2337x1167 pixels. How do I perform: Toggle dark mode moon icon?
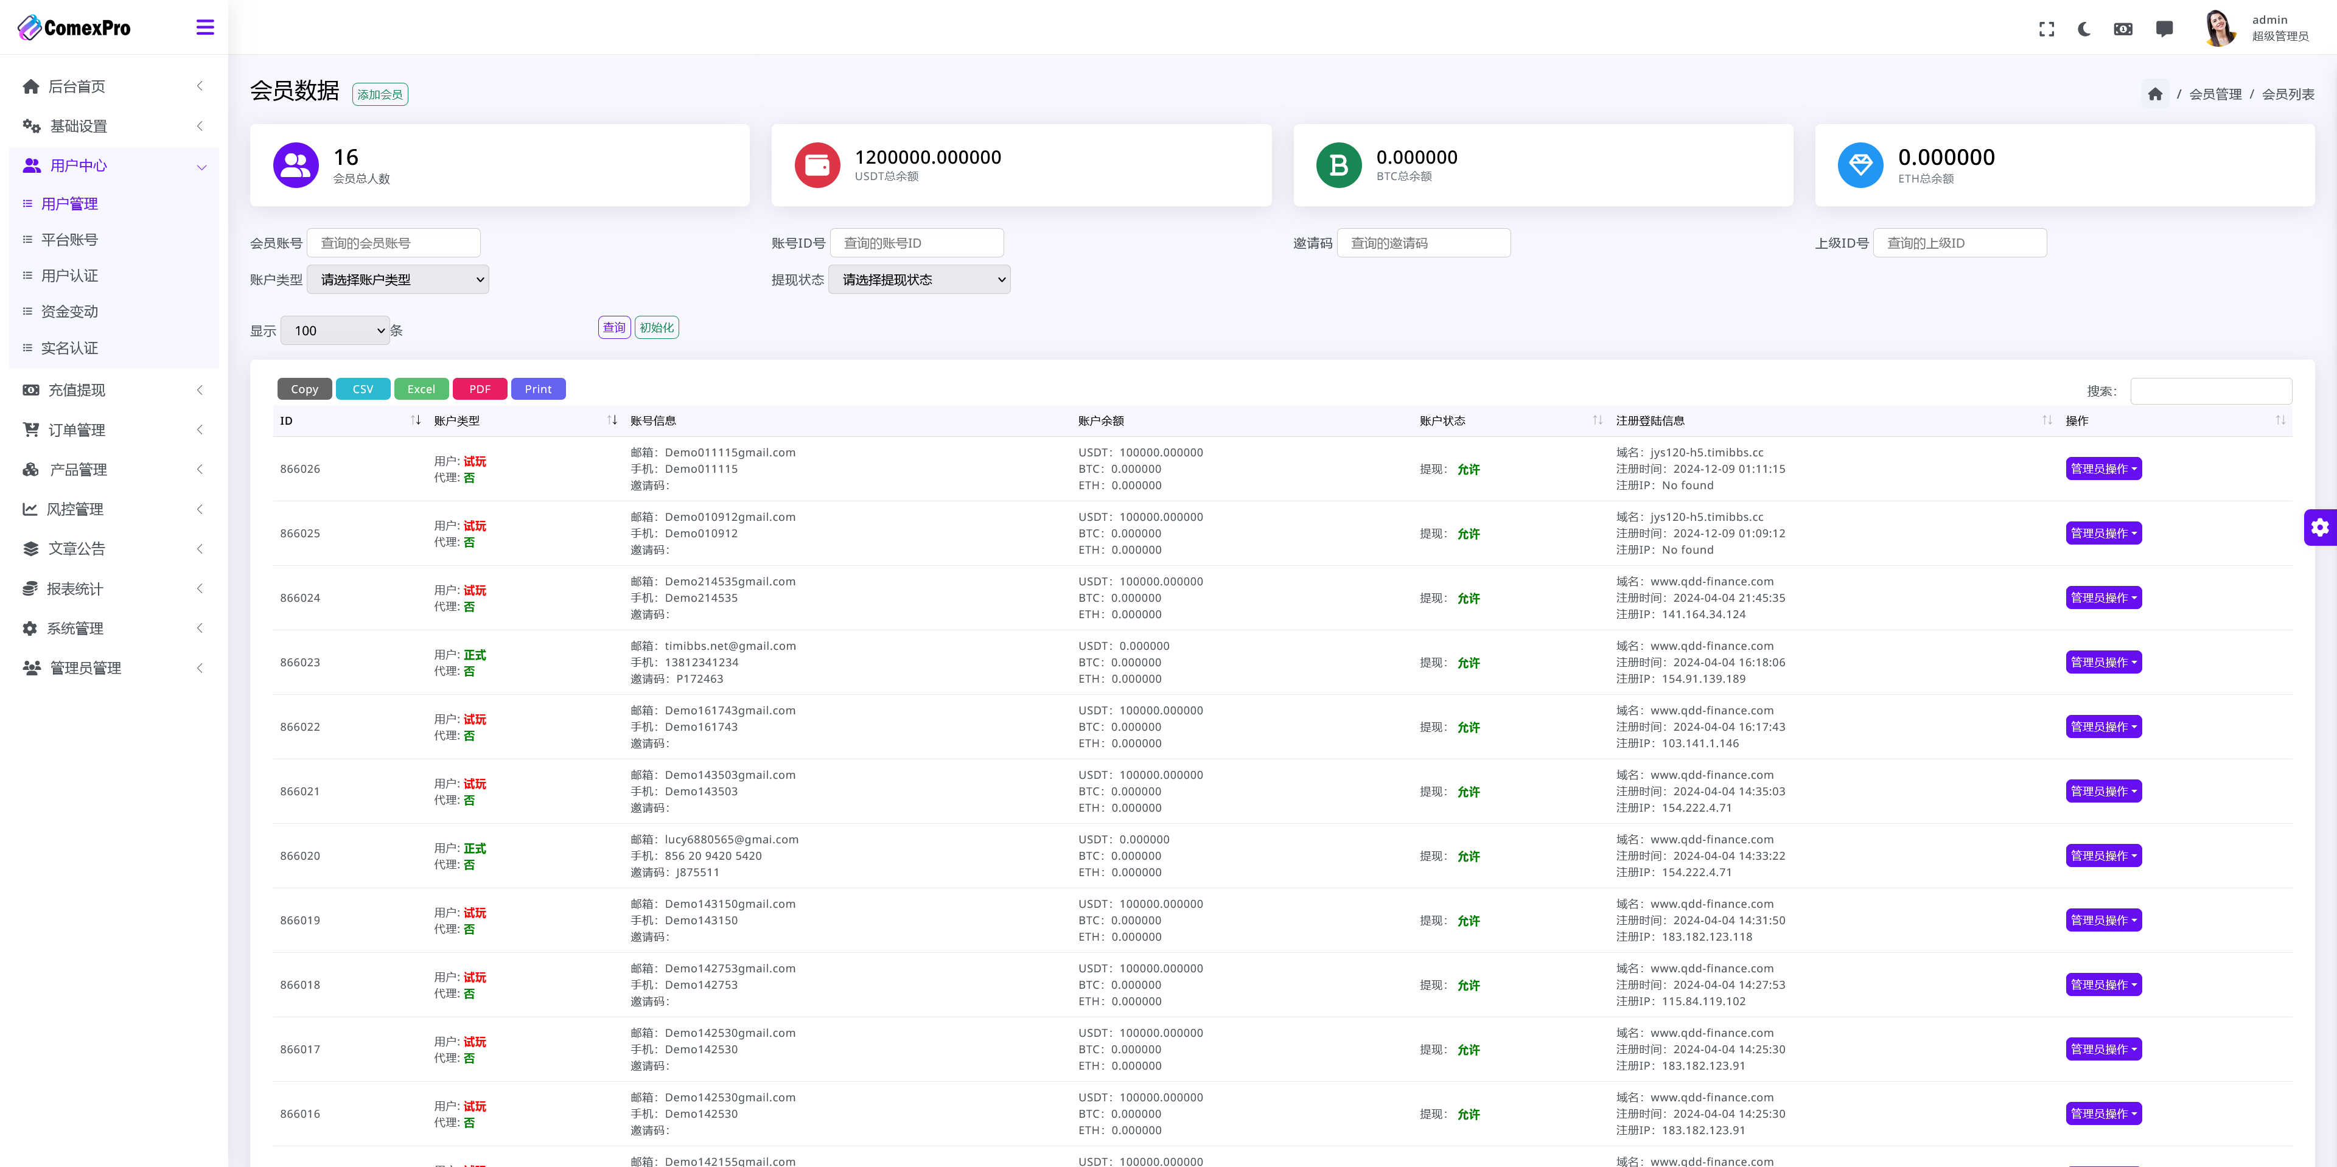(x=2084, y=29)
